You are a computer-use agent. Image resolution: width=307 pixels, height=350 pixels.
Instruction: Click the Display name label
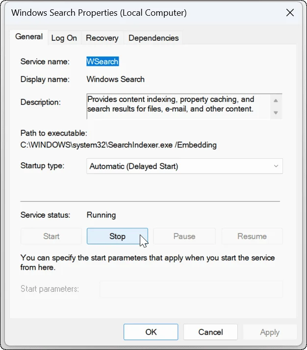tap(45, 79)
